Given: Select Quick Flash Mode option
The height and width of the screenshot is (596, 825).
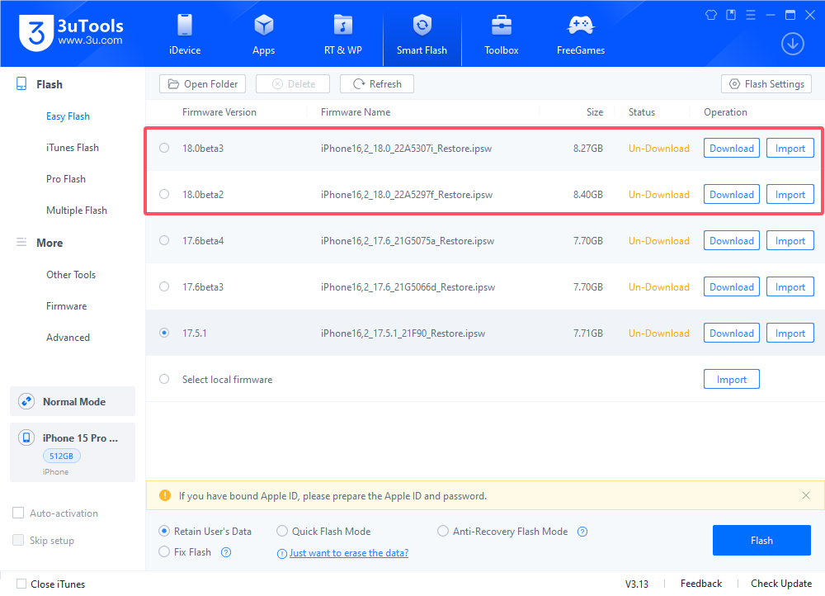Looking at the screenshot, I should pos(282,532).
